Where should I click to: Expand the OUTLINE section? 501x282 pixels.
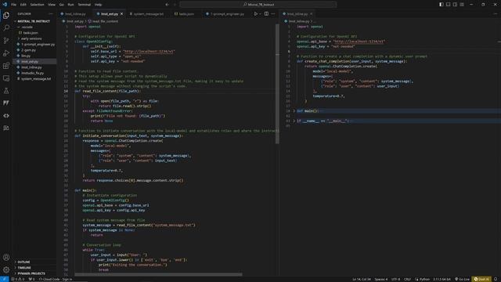coord(23,262)
